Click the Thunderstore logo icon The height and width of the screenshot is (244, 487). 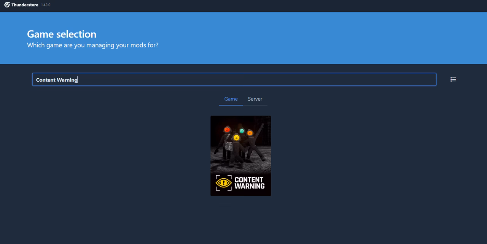click(7, 5)
